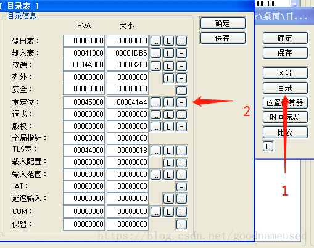
Task: Edit the 重定位 size field 000041A4
Action: (128, 102)
